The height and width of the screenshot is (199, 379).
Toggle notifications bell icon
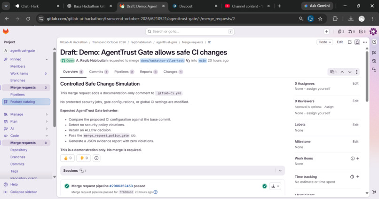[x=357, y=42]
